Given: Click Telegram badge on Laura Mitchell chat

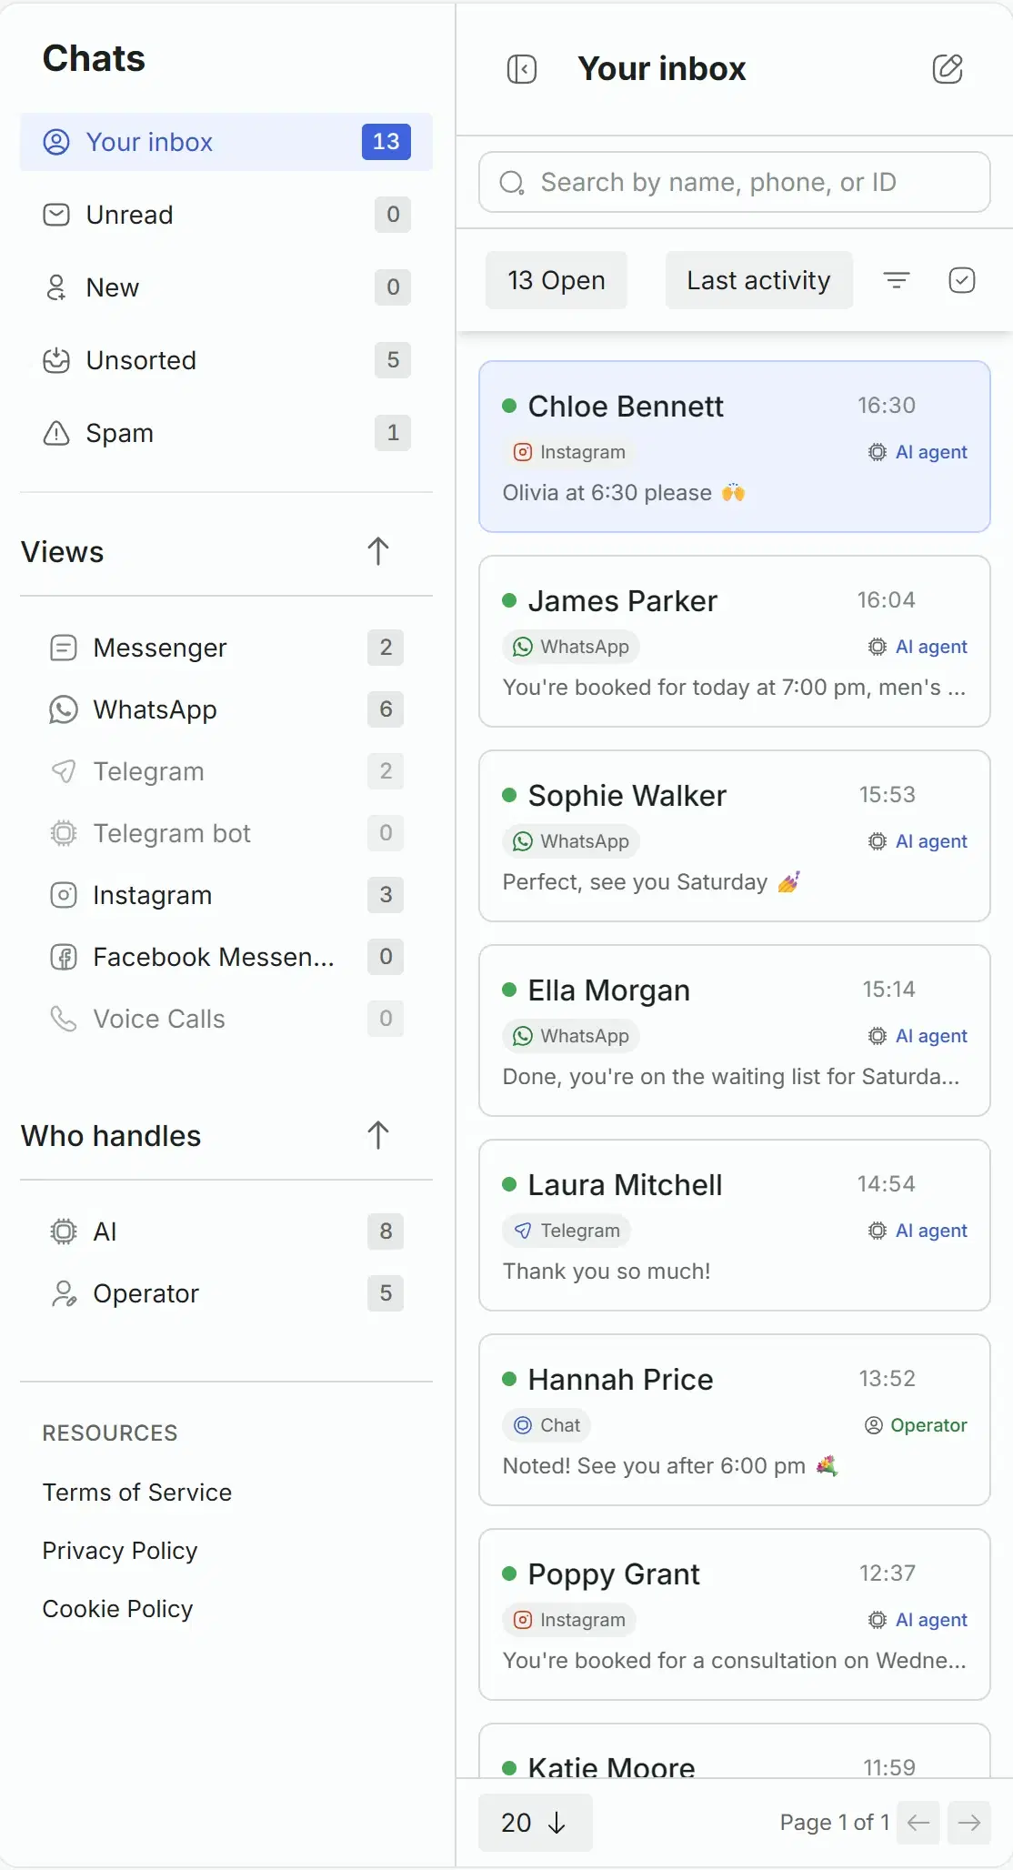Looking at the screenshot, I should pyautogui.click(x=567, y=1231).
